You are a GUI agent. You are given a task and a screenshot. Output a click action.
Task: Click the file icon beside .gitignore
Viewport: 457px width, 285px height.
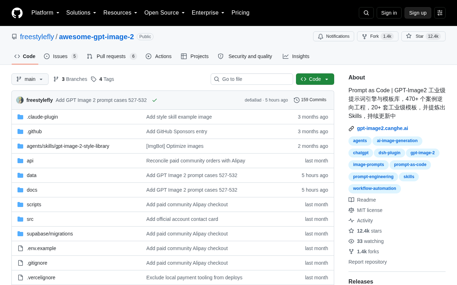point(20,263)
